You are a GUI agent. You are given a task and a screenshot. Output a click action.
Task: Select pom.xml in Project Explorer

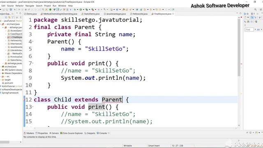pos(7,83)
